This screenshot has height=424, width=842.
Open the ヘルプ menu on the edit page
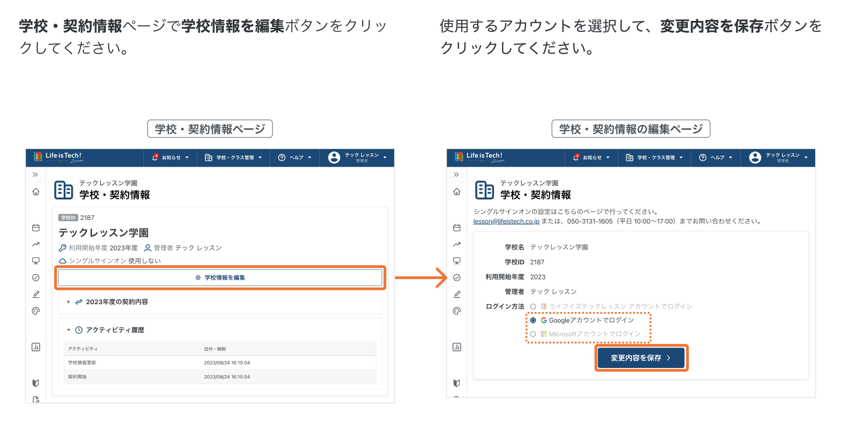(716, 158)
